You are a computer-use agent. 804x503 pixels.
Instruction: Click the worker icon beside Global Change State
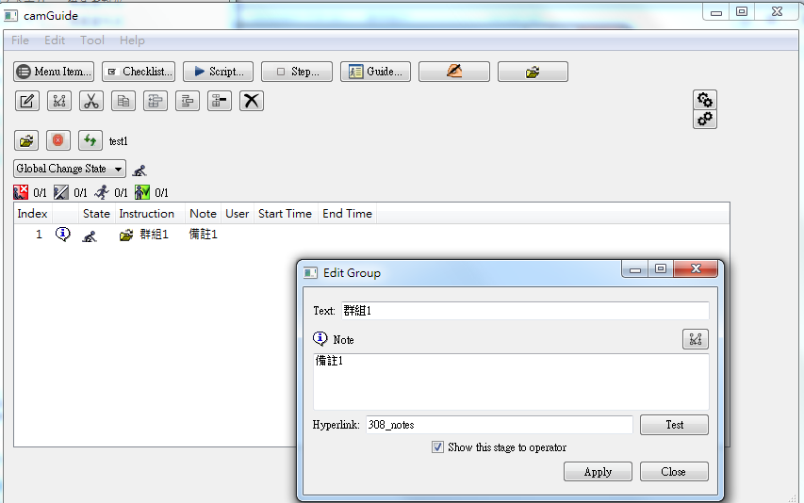click(x=139, y=170)
